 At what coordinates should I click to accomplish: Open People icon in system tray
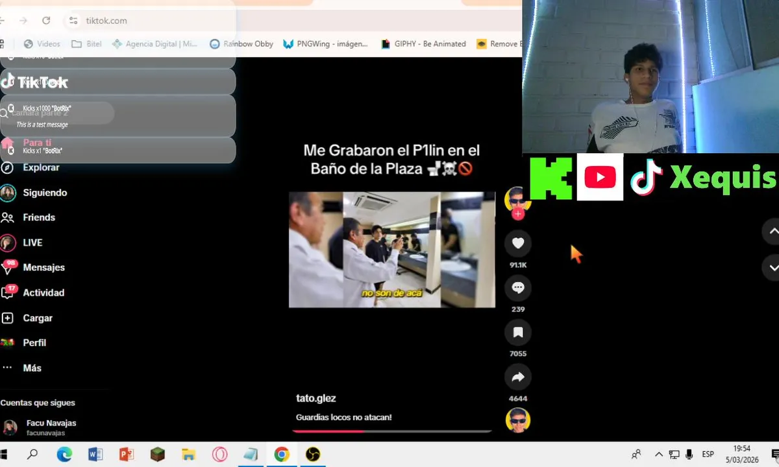click(636, 455)
